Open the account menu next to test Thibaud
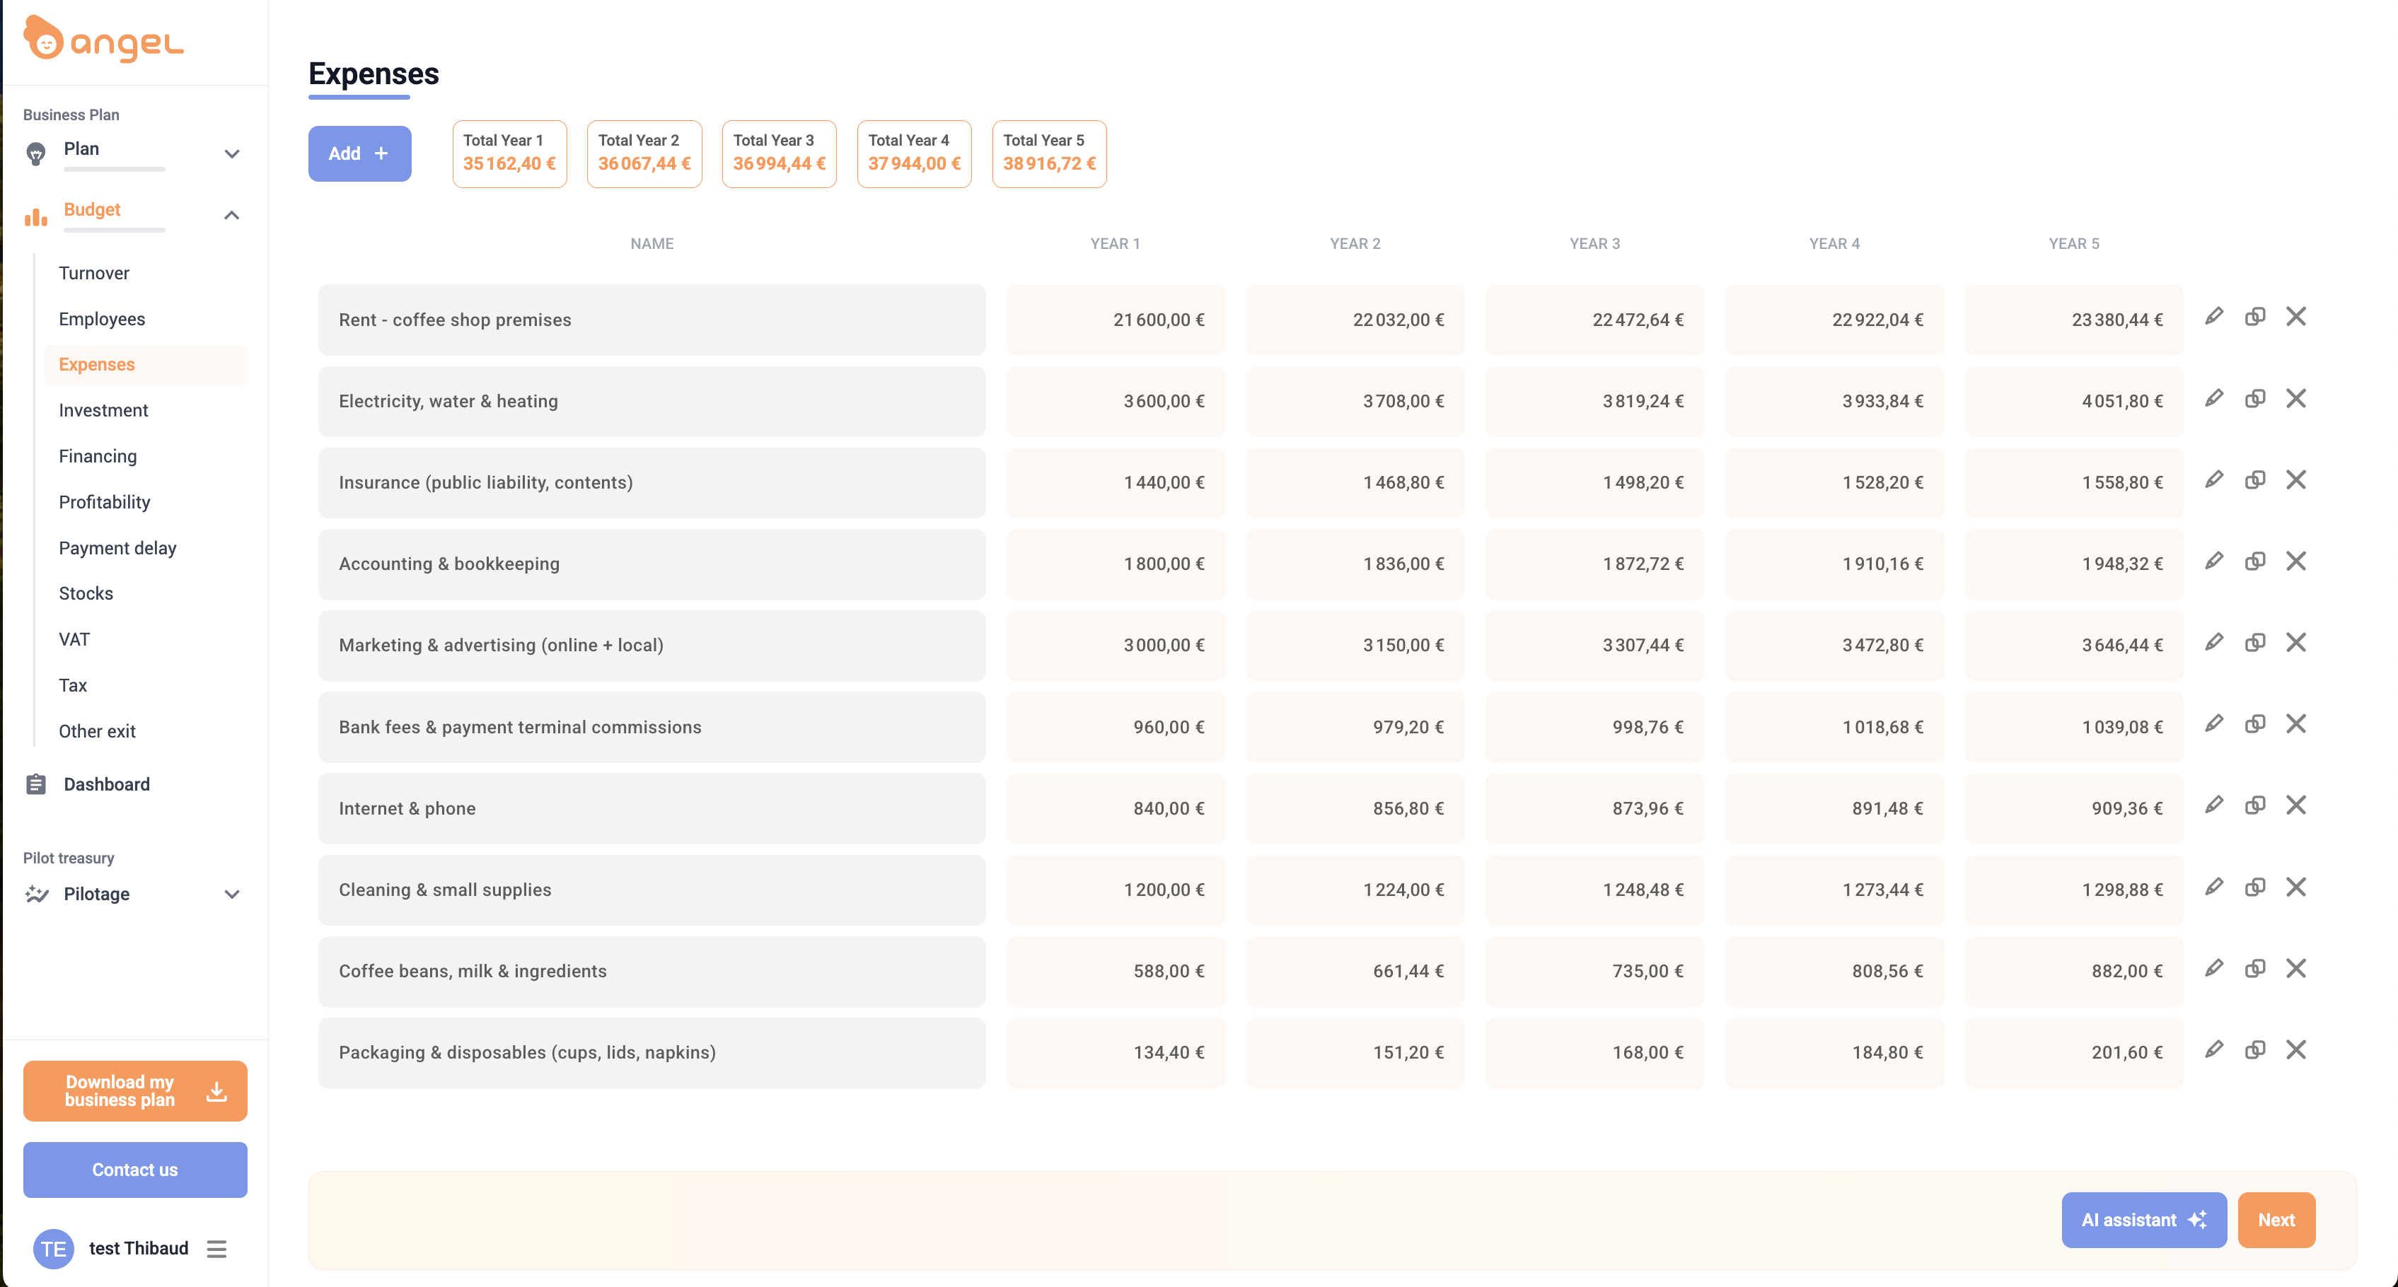Viewport: 2398px width, 1287px height. click(217, 1248)
